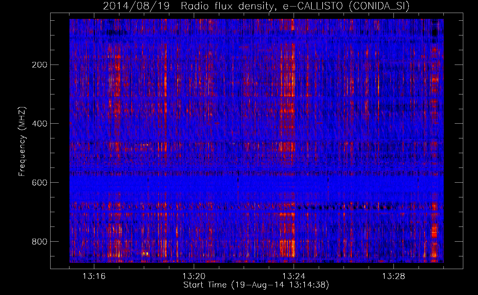The width and height of the screenshot is (478, 295).
Task: Click the 13:24 time tick label
Action: [294, 276]
